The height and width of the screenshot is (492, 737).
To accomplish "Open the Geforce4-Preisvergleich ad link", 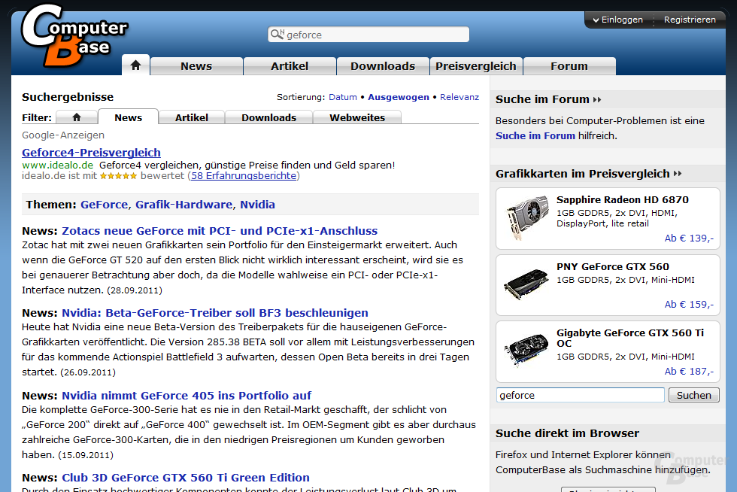I will (91, 153).
